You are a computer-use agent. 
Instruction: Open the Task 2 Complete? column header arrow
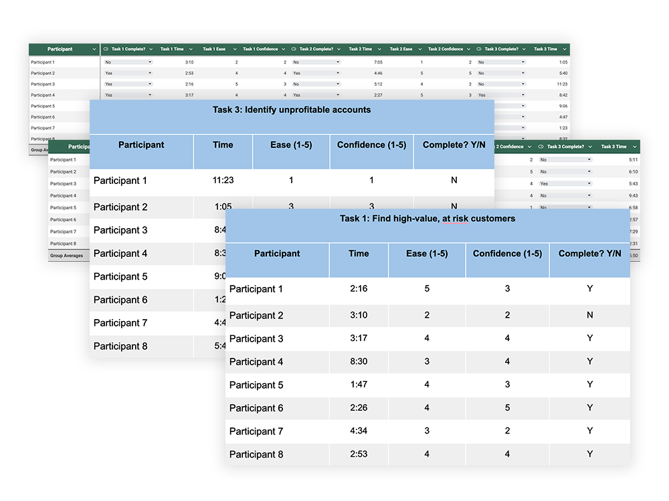tap(339, 49)
